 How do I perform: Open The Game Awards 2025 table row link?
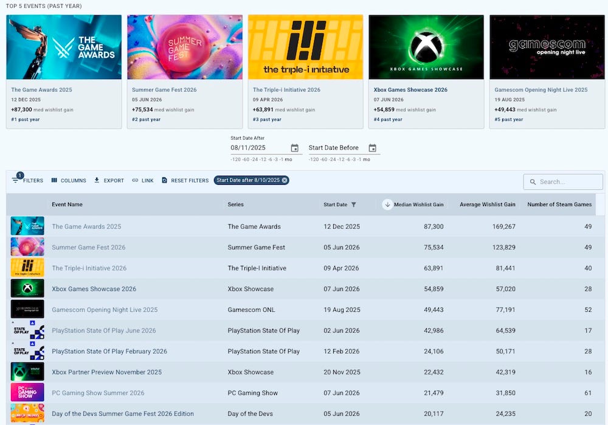pos(86,226)
